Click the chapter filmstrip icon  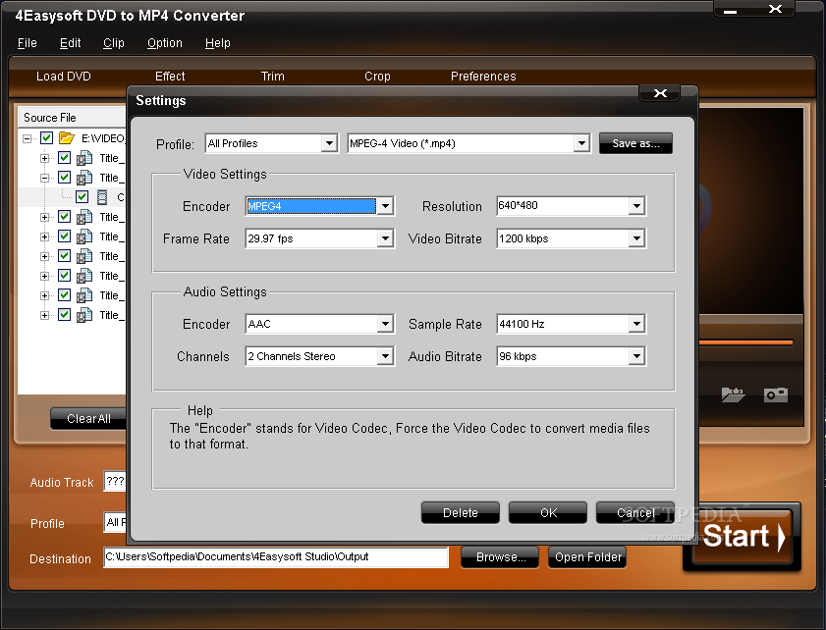tap(102, 197)
